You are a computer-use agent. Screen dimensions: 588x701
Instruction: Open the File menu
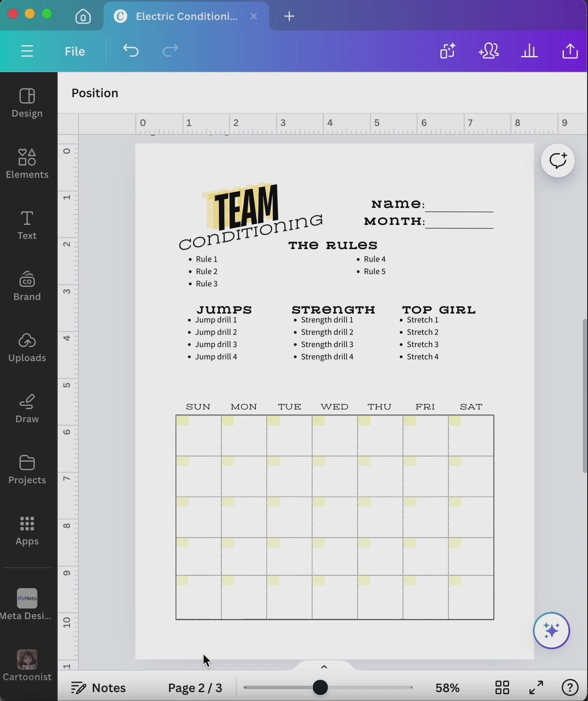click(75, 51)
